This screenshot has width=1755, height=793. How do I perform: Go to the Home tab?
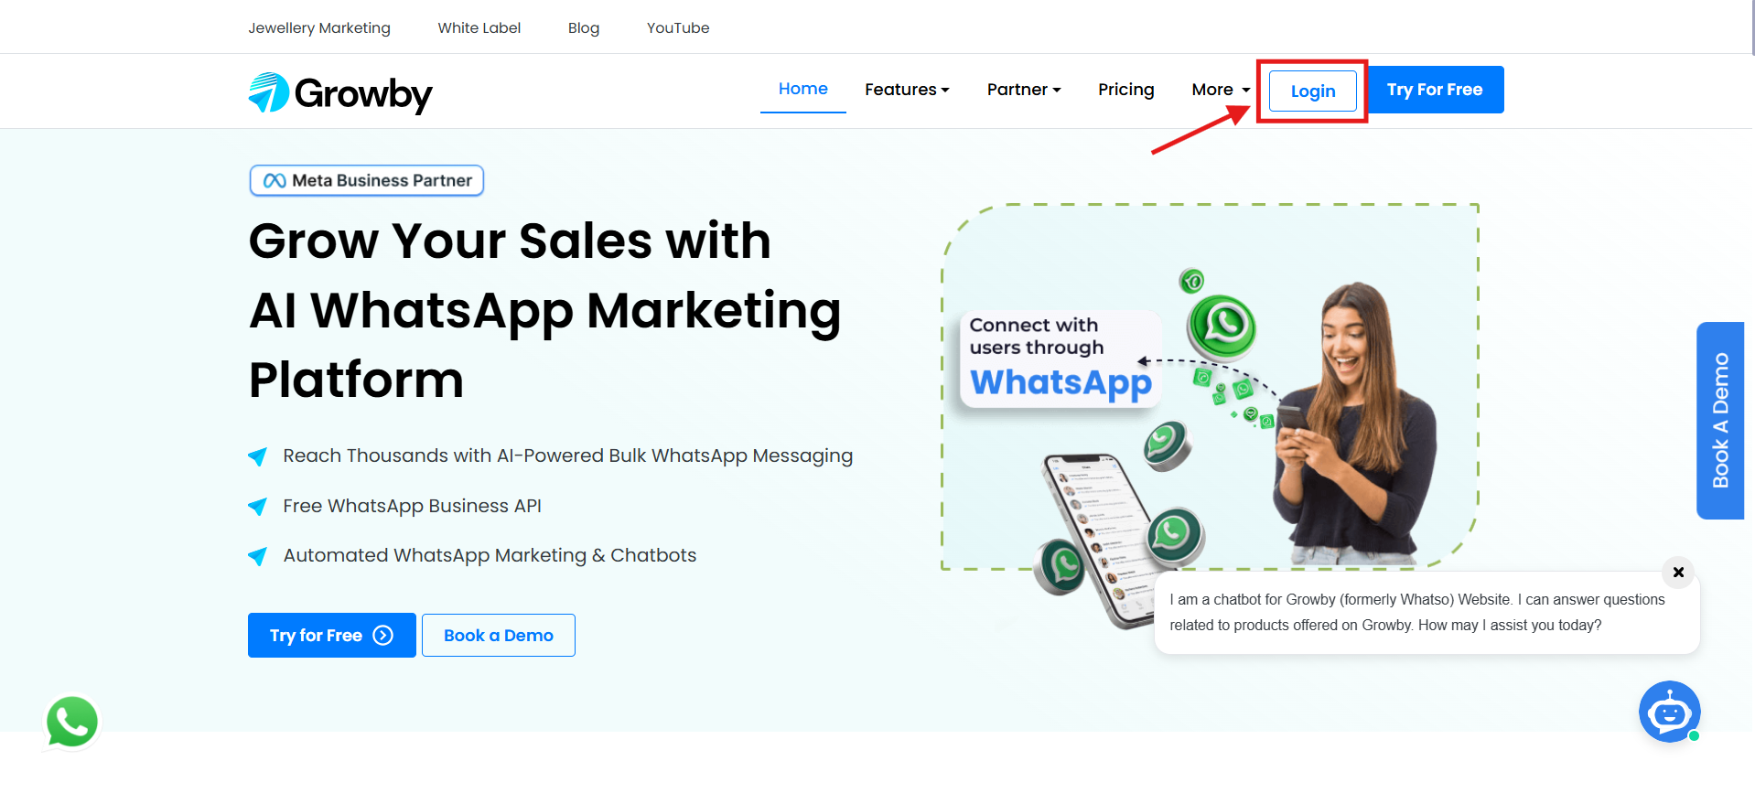803,89
